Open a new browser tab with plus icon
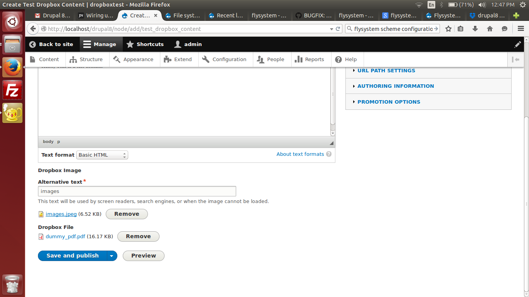This screenshot has width=529, height=297. [516, 15]
